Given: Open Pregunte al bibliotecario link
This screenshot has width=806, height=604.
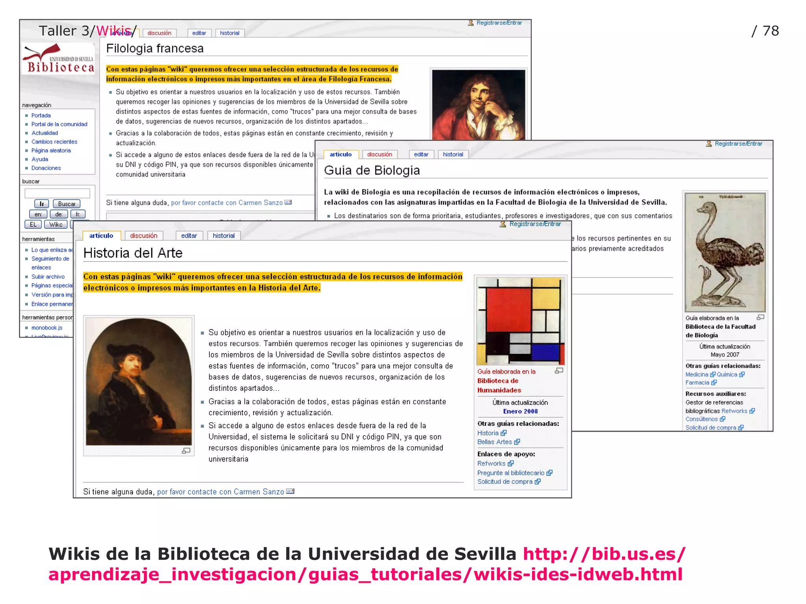Looking at the screenshot, I should point(511,473).
